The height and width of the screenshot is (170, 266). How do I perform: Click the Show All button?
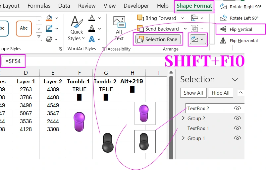193,93
